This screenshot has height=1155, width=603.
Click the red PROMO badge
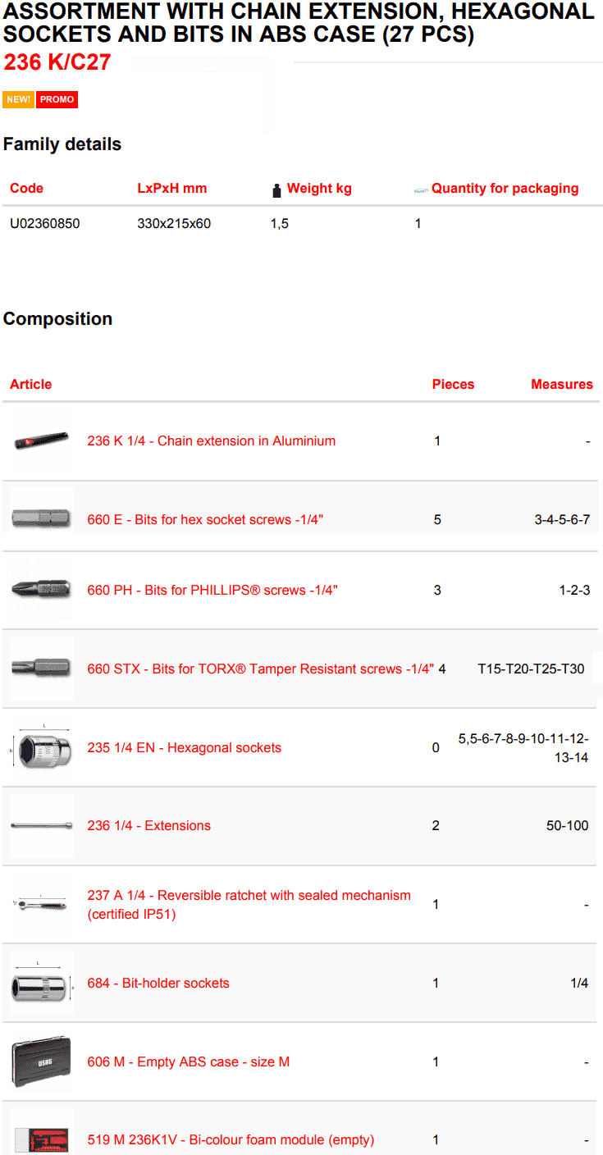(57, 100)
